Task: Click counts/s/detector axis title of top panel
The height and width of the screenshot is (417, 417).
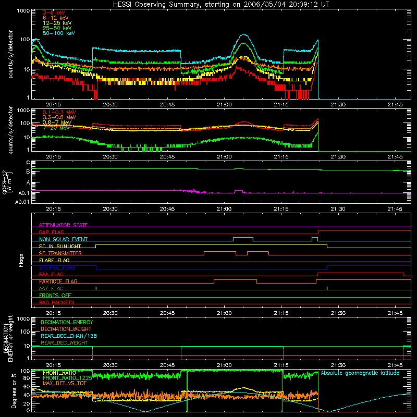Action: click(x=10, y=54)
